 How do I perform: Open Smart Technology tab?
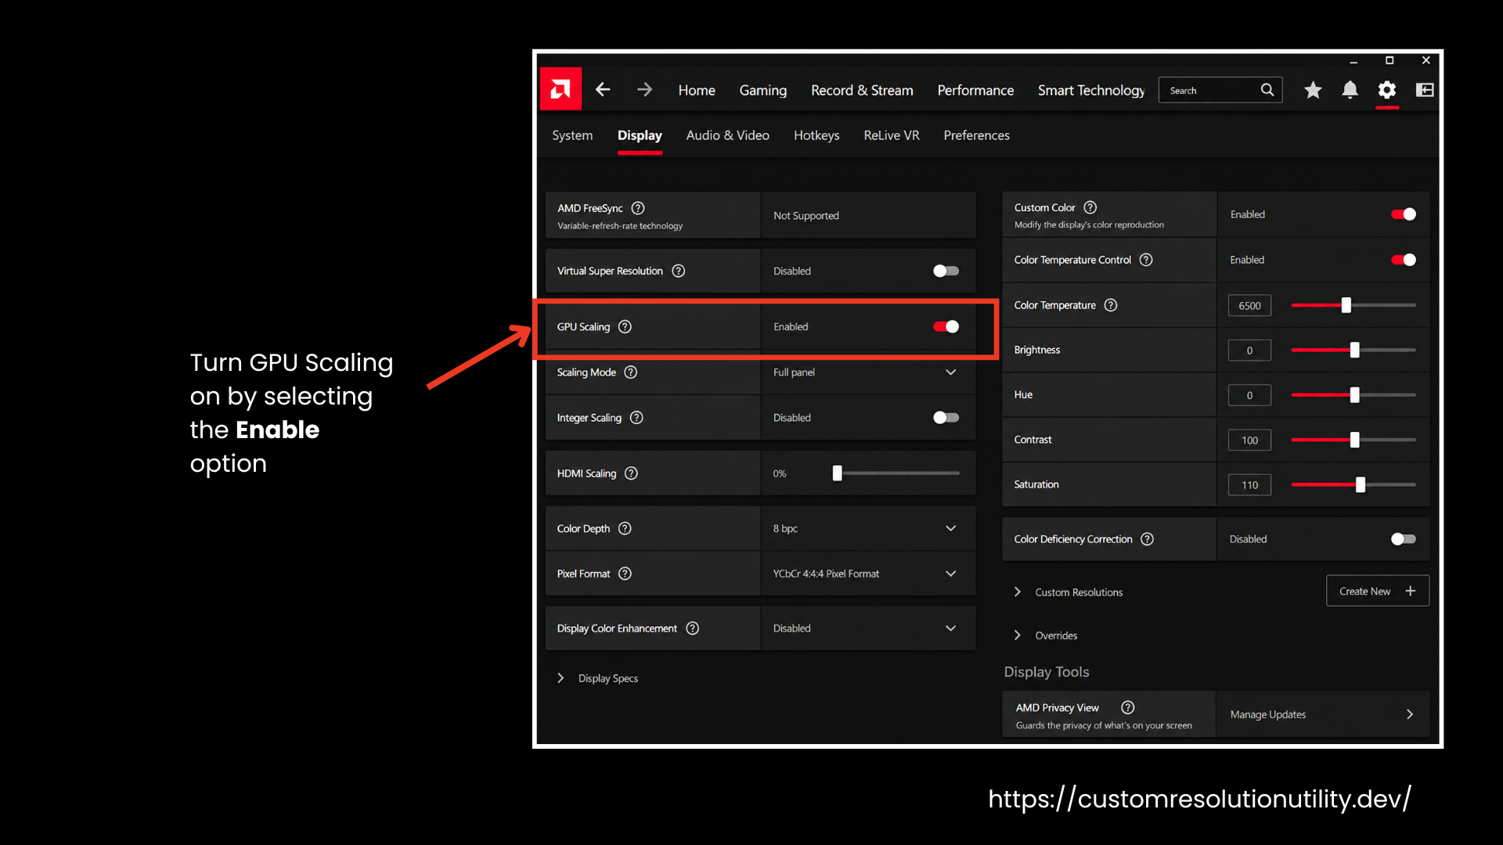[x=1091, y=91]
